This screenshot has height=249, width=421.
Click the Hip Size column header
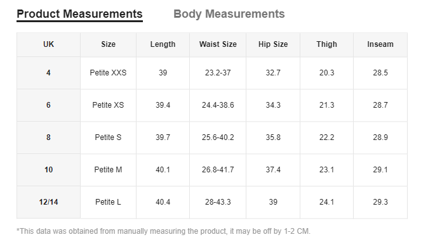(273, 44)
